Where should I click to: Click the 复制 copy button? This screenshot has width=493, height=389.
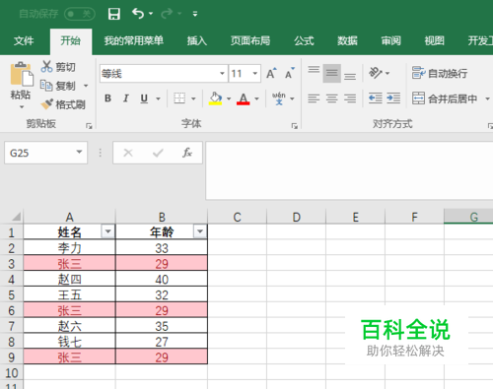pos(58,86)
